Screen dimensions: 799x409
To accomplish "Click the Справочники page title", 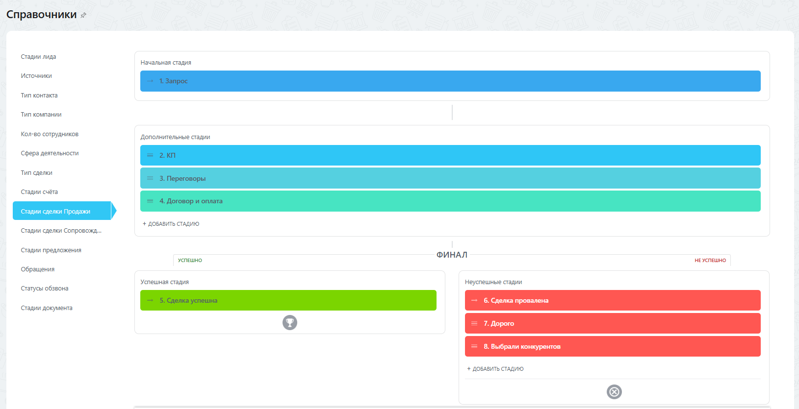I will pyautogui.click(x=42, y=15).
